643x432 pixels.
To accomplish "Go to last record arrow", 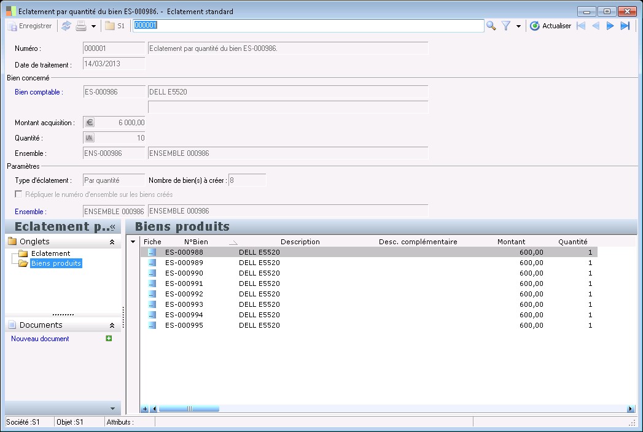I will click(x=625, y=26).
